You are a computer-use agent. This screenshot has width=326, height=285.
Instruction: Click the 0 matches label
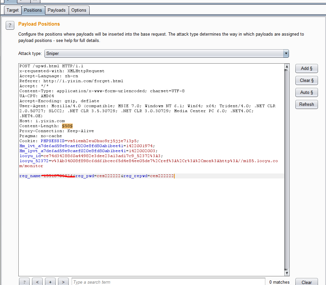pyautogui.click(x=279, y=282)
